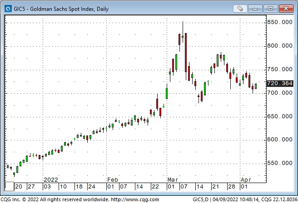Viewport: 298px width, 203px height.
Task: Click the date 28 on time axis
Action: 232,187
